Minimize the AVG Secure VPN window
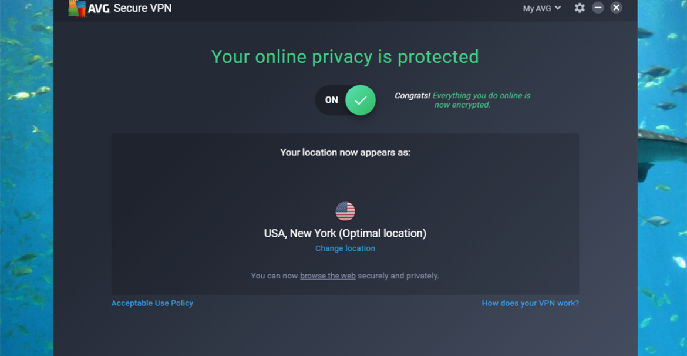687x356 pixels. pyautogui.click(x=598, y=8)
